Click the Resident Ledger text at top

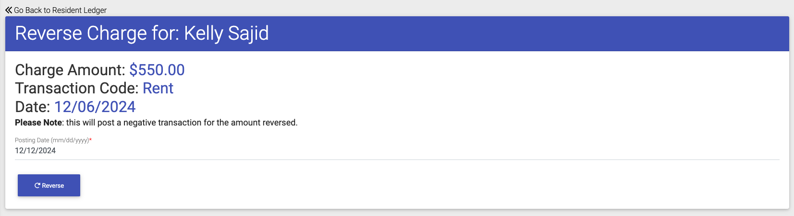coord(79,10)
